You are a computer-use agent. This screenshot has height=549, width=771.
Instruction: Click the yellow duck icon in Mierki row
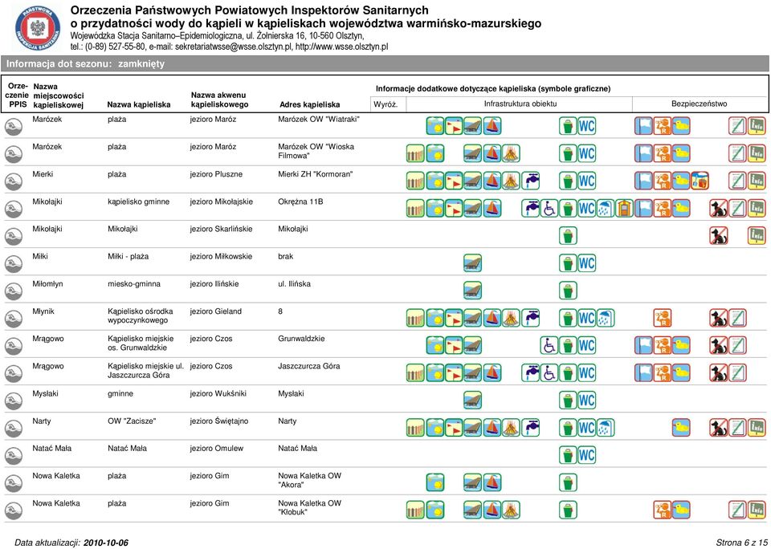tap(681, 181)
